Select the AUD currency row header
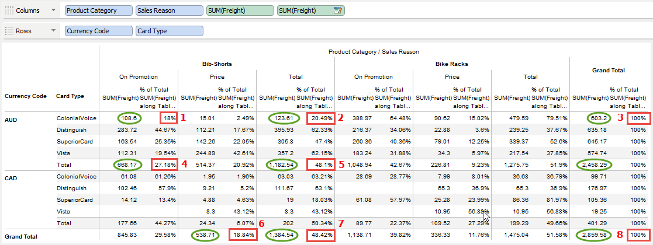The image size is (653, 245). 12,118
